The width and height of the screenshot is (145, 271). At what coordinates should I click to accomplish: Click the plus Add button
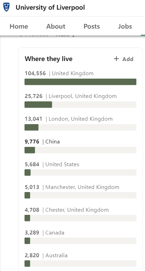tap(124, 59)
